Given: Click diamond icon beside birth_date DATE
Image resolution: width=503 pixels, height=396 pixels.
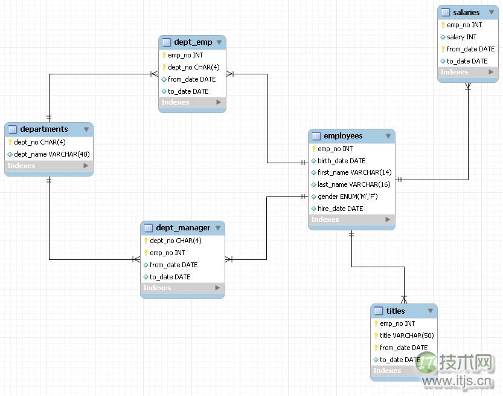Looking at the screenshot, I should pyautogui.click(x=314, y=161).
